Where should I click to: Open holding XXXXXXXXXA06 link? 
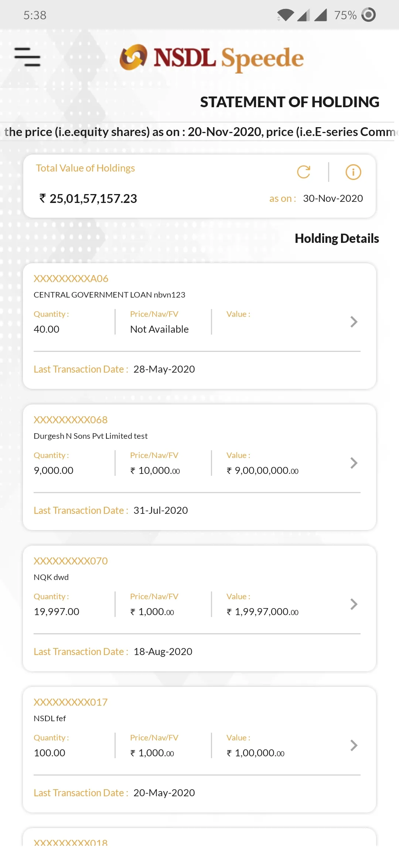tap(71, 278)
